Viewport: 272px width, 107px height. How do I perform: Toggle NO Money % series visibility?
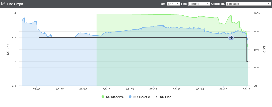[x=113, y=97]
